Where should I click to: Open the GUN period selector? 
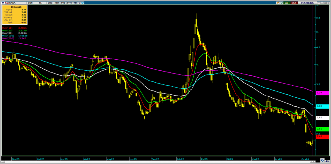(30, 3)
